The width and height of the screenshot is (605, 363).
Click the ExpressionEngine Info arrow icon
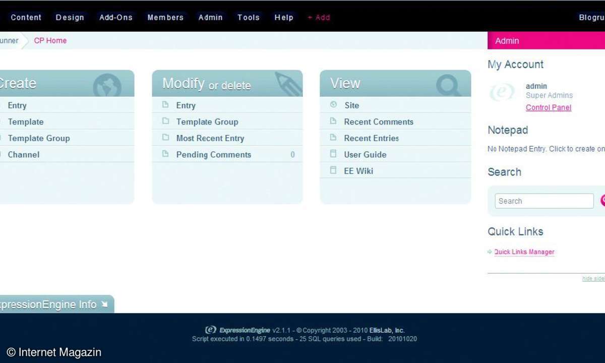point(104,304)
